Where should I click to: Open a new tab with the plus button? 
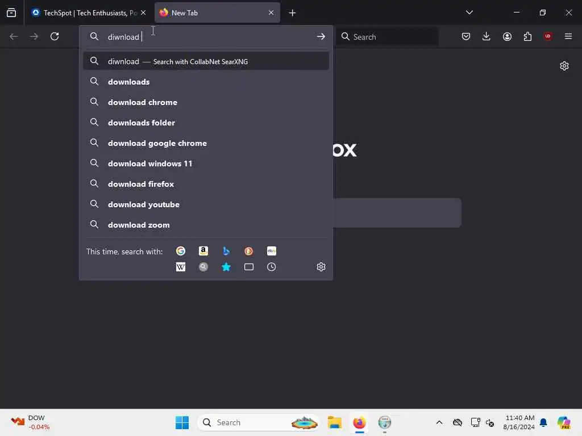click(x=292, y=13)
